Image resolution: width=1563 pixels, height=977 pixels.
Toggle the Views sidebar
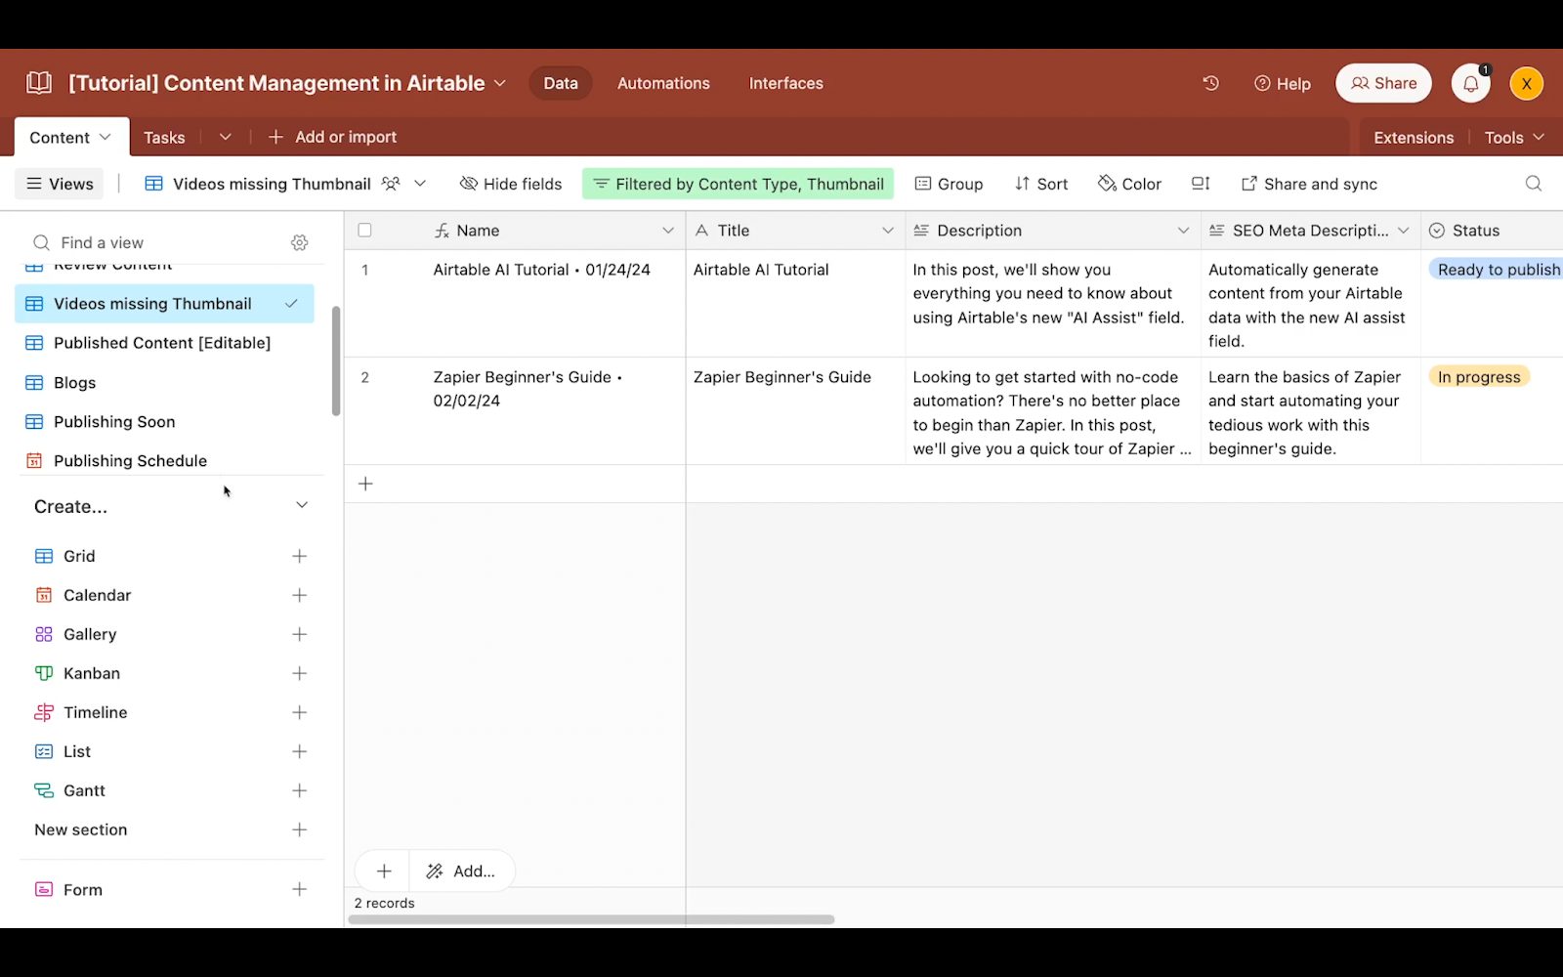[60, 184]
